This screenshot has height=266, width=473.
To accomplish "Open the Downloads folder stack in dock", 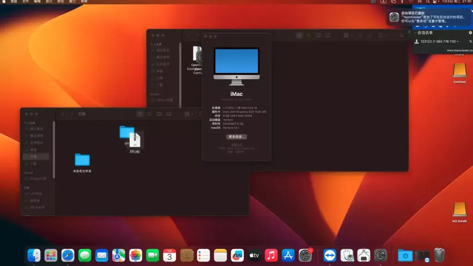I will (x=405, y=255).
